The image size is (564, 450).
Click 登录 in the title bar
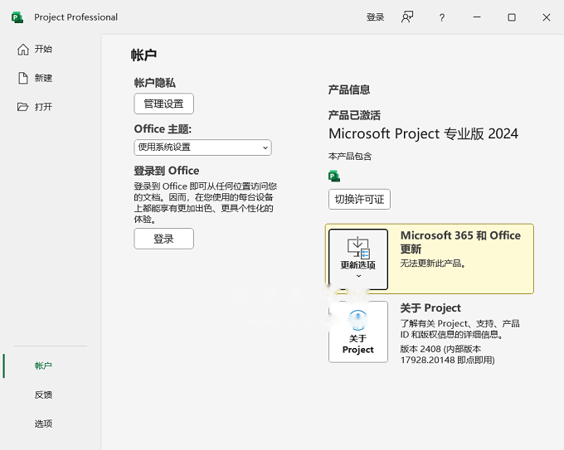click(x=375, y=17)
